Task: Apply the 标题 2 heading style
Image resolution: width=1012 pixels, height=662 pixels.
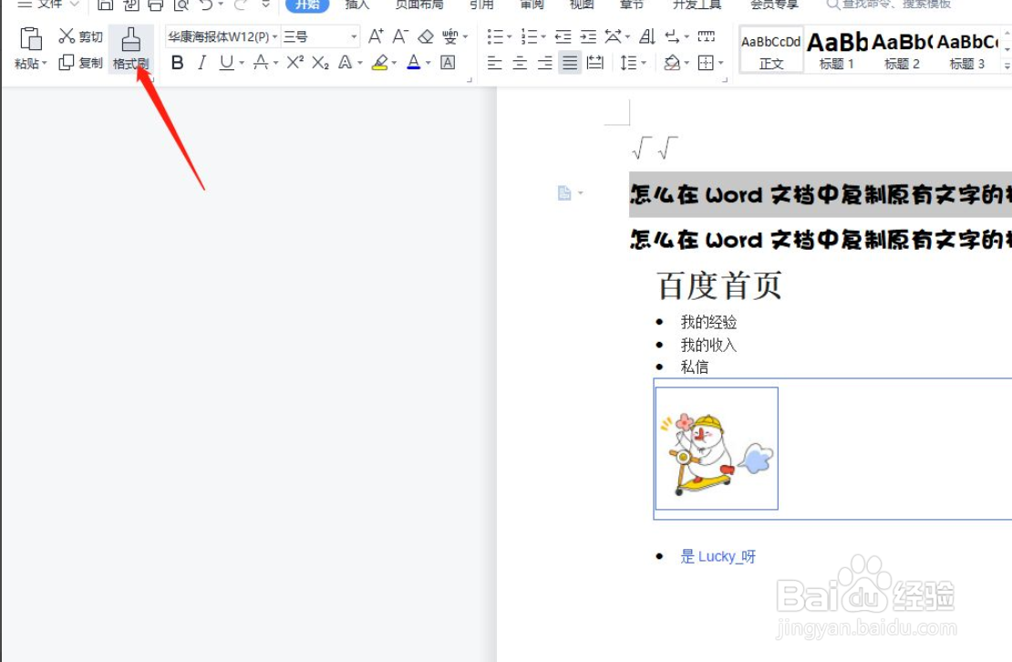Action: coord(902,49)
